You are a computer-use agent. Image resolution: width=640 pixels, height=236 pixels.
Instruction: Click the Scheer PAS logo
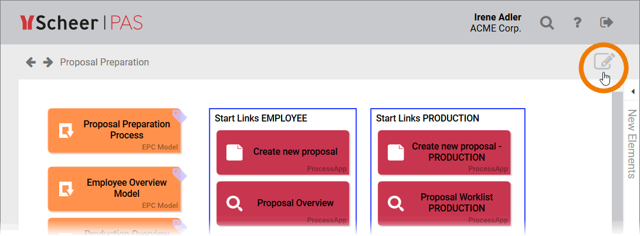coord(82,23)
